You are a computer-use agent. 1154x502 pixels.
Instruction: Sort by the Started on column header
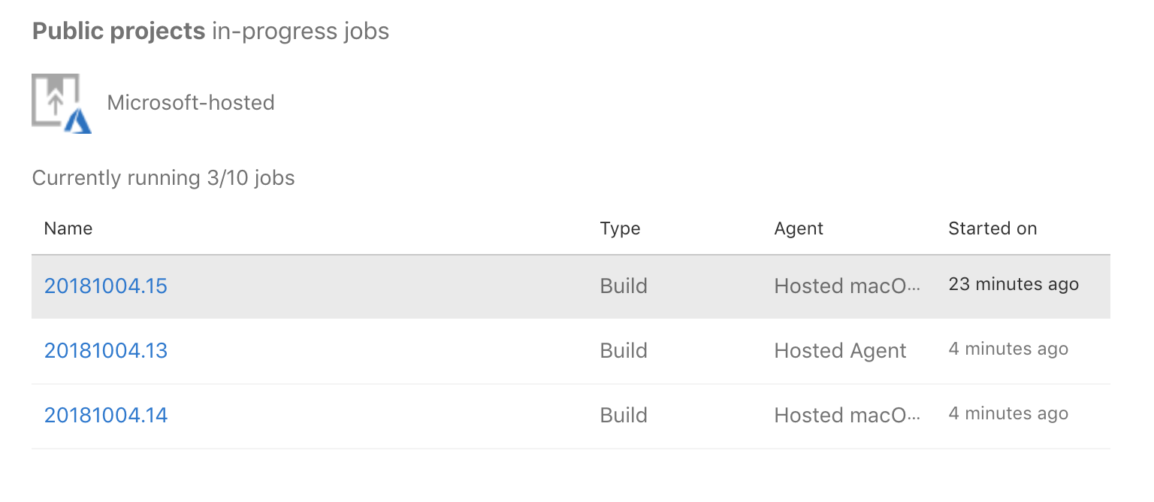(x=992, y=228)
